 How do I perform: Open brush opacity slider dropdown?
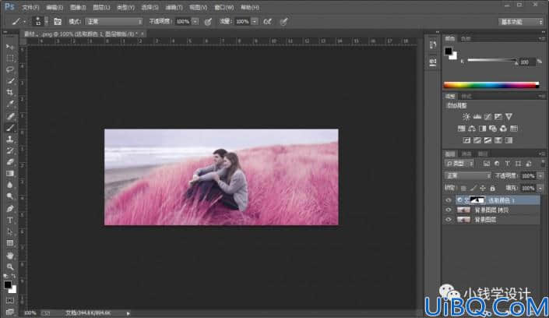(195, 22)
